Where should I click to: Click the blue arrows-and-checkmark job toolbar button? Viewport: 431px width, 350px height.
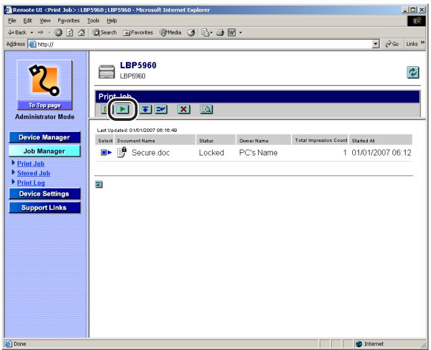pyautogui.click(x=161, y=109)
